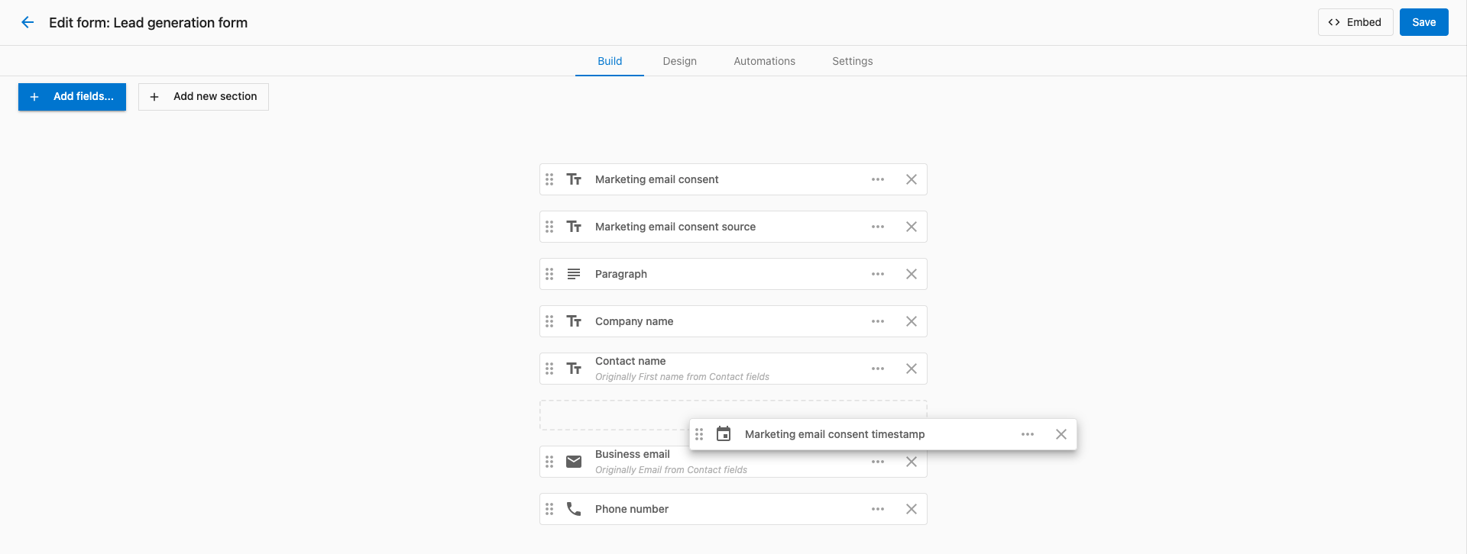Select the Paragraph label
This screenshot has width=1467, height=554.
(621, 274)
